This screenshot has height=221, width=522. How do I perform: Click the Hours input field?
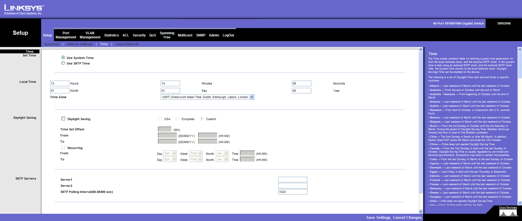(x=59, y=83)
